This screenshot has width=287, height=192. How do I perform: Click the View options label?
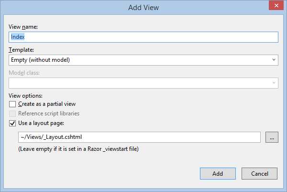[25, 96]
